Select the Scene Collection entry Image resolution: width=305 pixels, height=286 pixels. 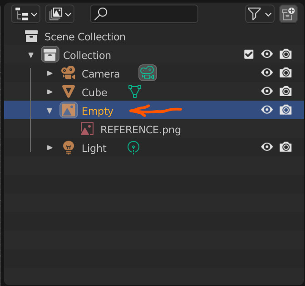[85, 37]
